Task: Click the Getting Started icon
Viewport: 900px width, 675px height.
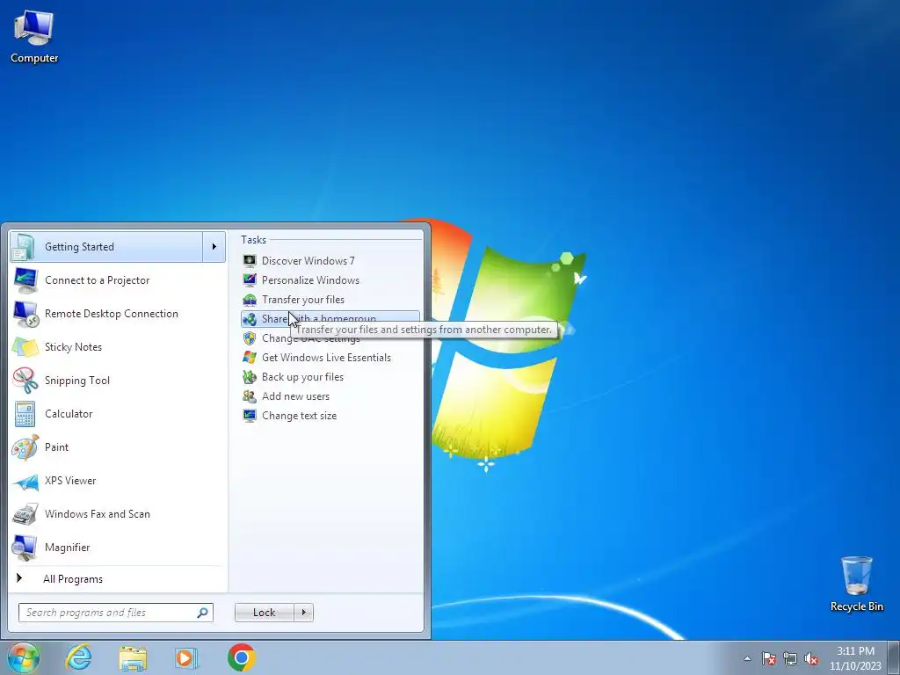Action: point(24,247)
